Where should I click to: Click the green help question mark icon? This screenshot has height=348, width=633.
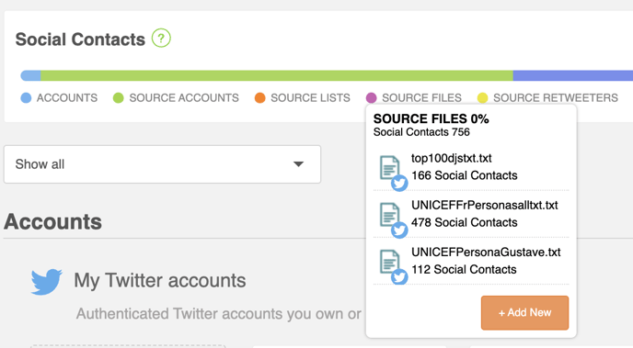tap(161, 39)
